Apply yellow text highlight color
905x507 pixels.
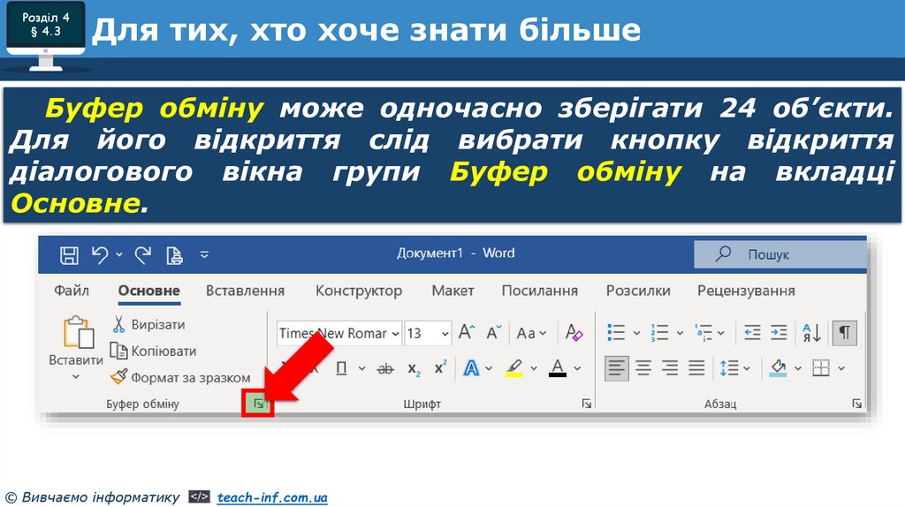point(513,368)
